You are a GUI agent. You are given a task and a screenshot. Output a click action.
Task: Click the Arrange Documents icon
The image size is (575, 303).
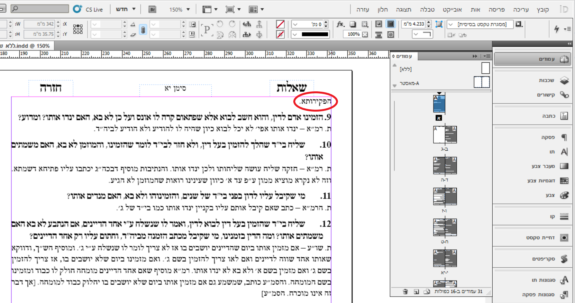click(x=252, y=9)
